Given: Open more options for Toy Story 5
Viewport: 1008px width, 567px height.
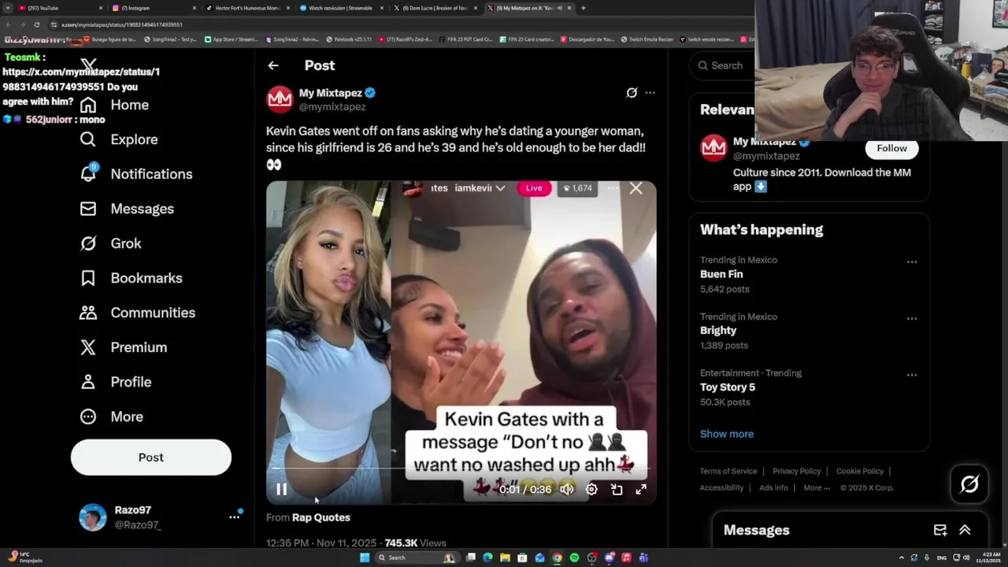Looking at the screenshot, I should 912,375.
